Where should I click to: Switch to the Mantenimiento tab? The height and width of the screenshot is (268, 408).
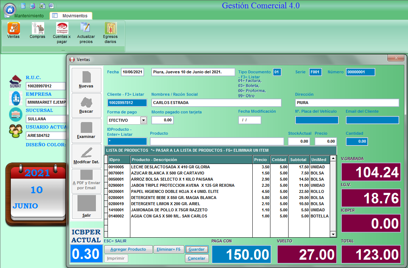click(29, 16)
